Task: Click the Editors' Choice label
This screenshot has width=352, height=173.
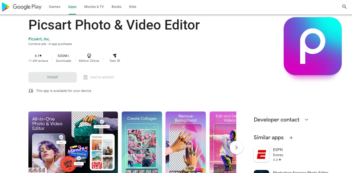Action: point(89,61)
